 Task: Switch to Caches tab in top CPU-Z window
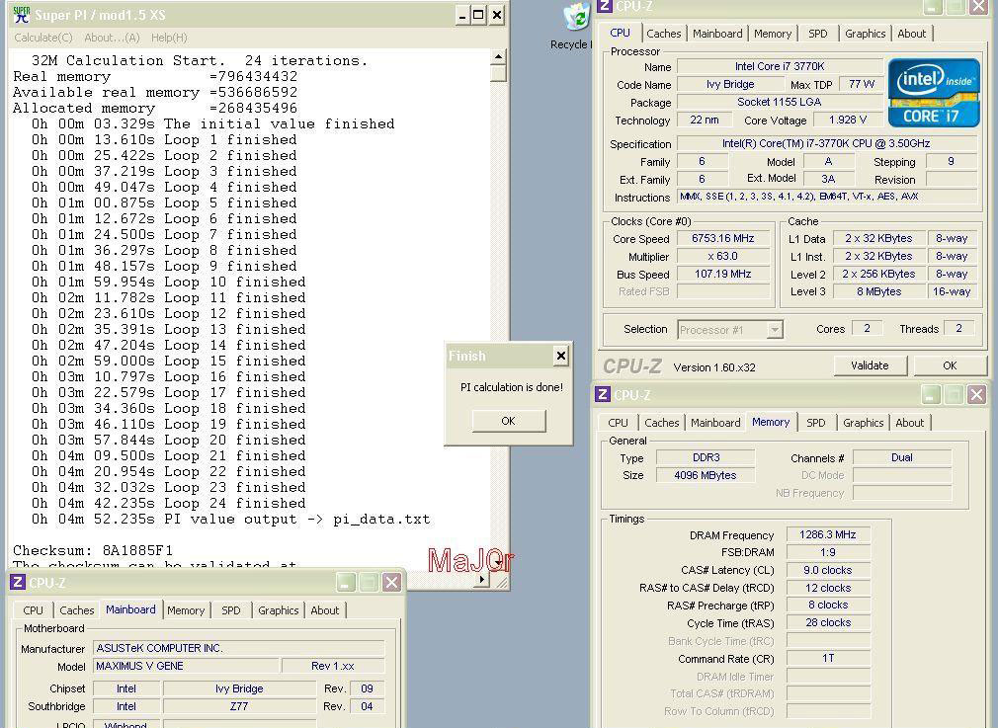coord(663,34)
